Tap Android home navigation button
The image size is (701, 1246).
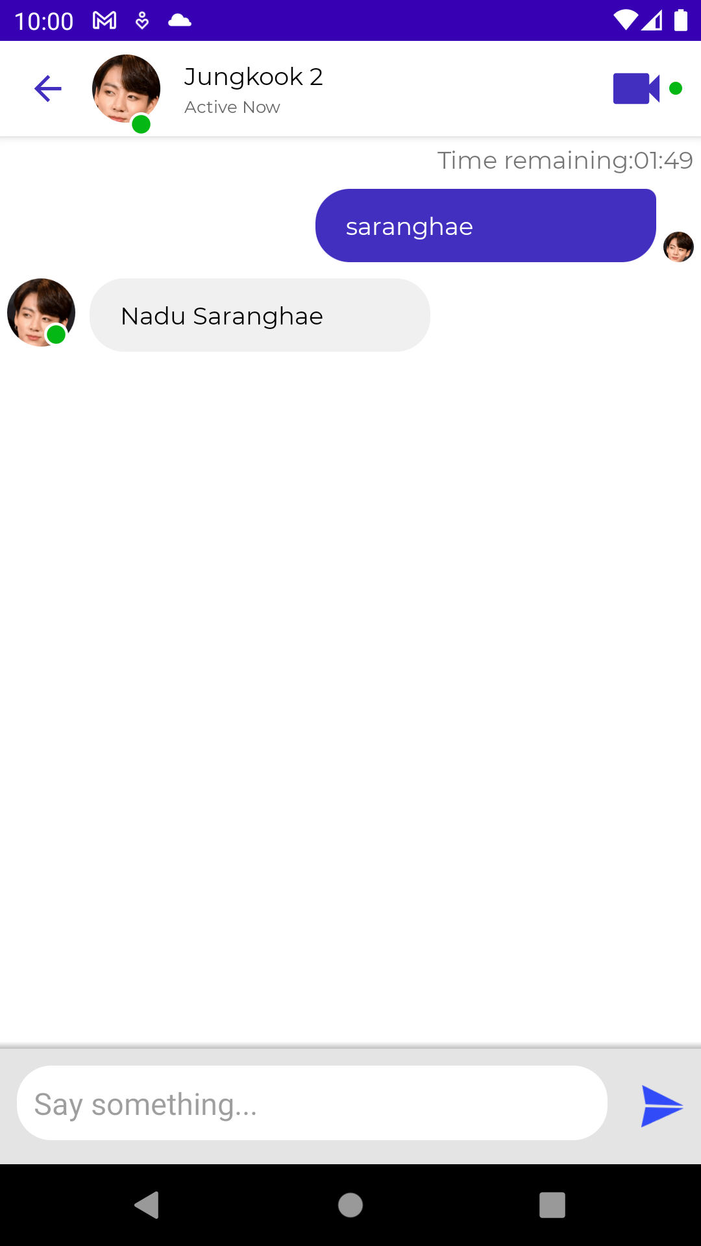coord(350,1205)
